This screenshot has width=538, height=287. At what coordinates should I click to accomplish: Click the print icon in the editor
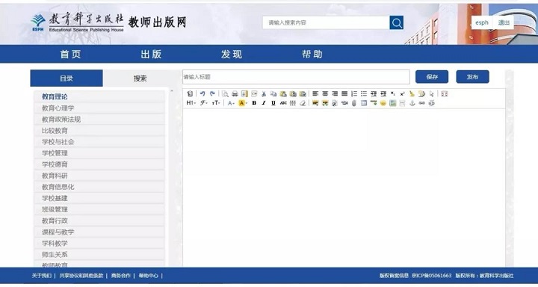(x=235, y=93)
